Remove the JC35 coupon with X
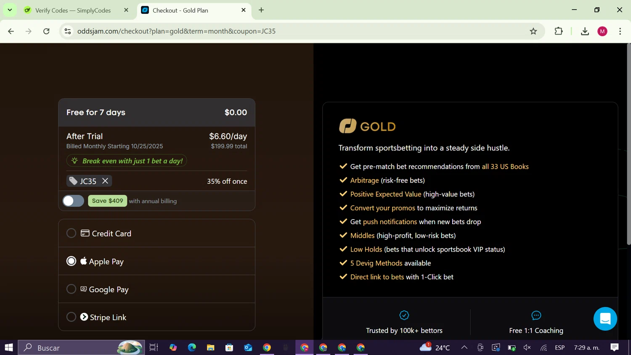631x355 pixels. click(x=105, y=181)
